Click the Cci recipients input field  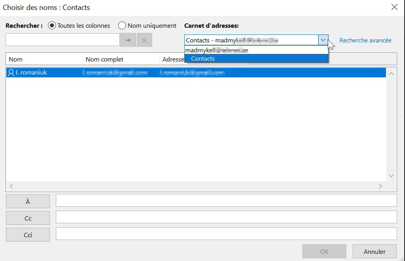coord(226,234)
